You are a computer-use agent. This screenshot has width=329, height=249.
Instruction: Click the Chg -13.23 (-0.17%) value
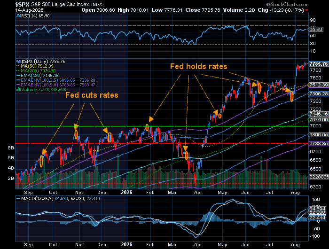[x=281, y=10]
